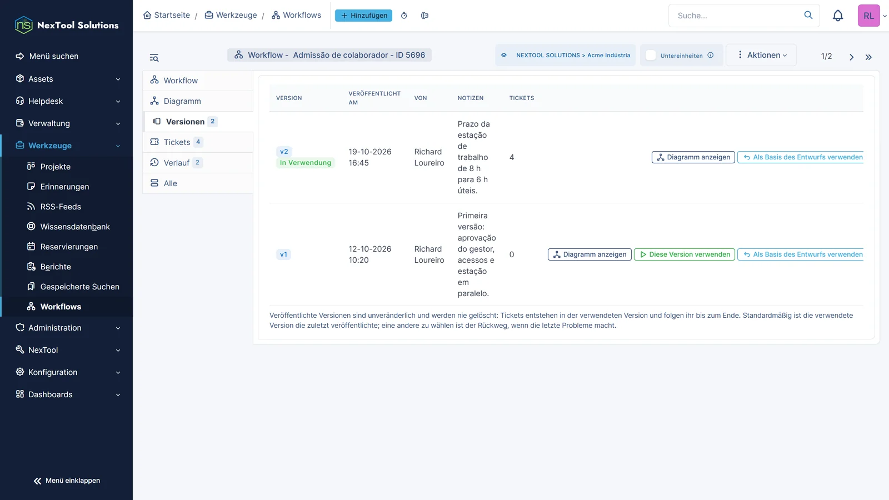Screen dimensions: 889x500
Task: Open the Tickets tab
Action: click(198, 142)
